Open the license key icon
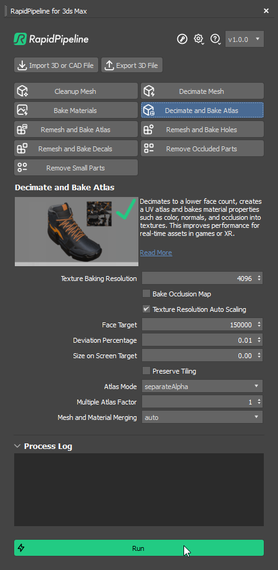The width and height of the screenshot is (278, 570). [182, 39]
